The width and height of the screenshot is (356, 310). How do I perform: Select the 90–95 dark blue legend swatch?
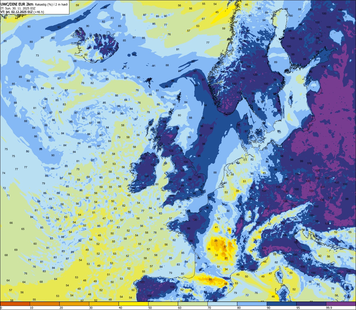click(x=281, y=304)
